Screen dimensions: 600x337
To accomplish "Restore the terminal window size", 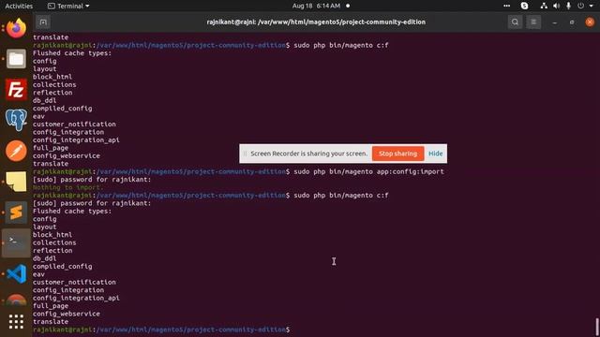I will pos(572,22).
